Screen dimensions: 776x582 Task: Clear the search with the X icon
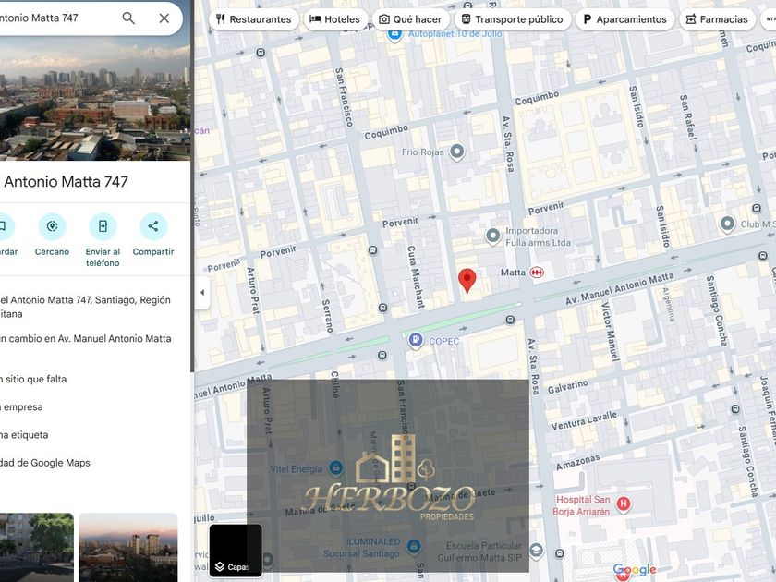click(x=164, y=18)
